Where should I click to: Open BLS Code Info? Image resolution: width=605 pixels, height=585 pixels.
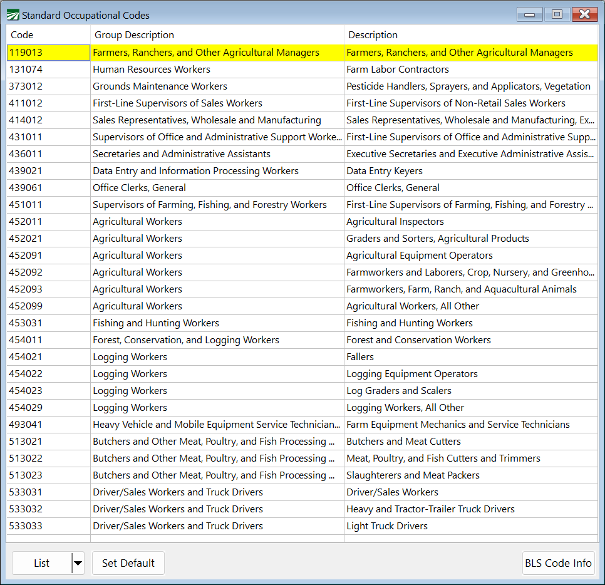(558, 563)
